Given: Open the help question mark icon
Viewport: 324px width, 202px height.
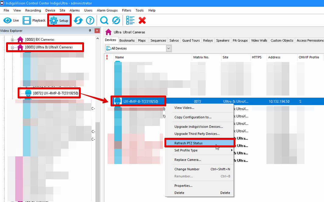Looking at the screenshot, I should pos(90,20).
